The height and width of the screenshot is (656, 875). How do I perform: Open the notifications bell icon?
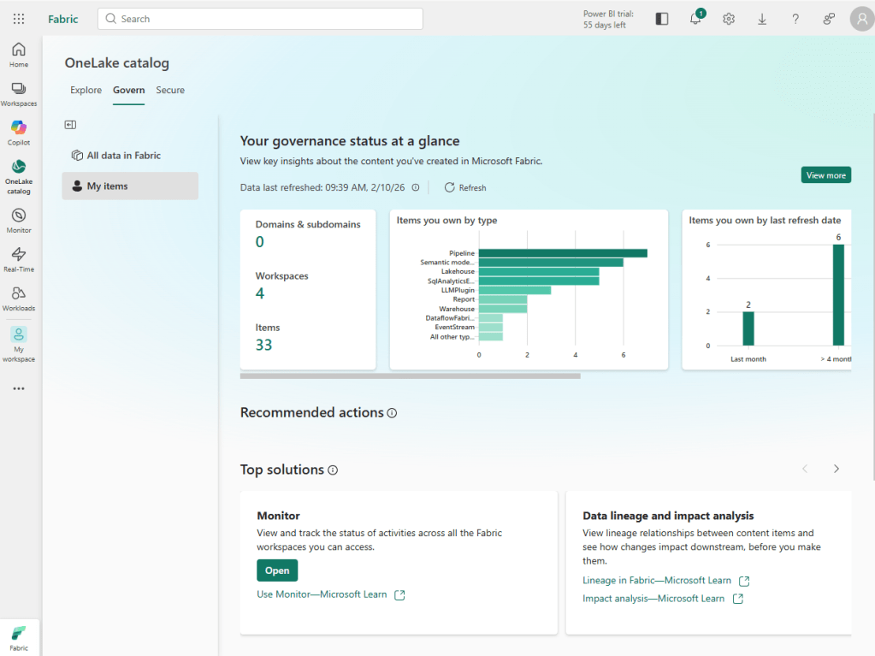[695, 19]
